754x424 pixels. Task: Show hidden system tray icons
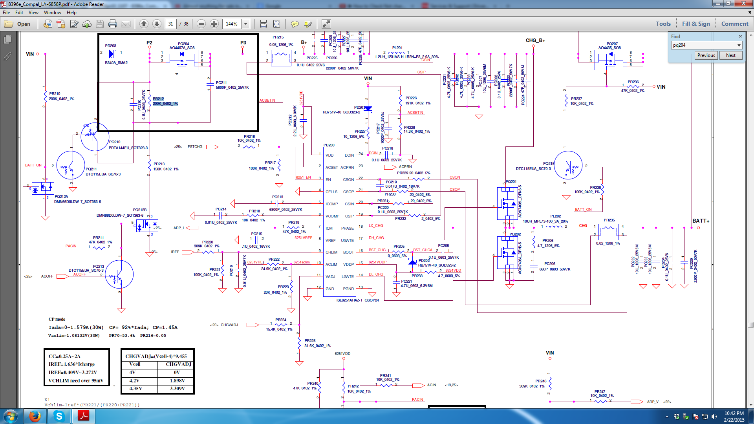667,417
